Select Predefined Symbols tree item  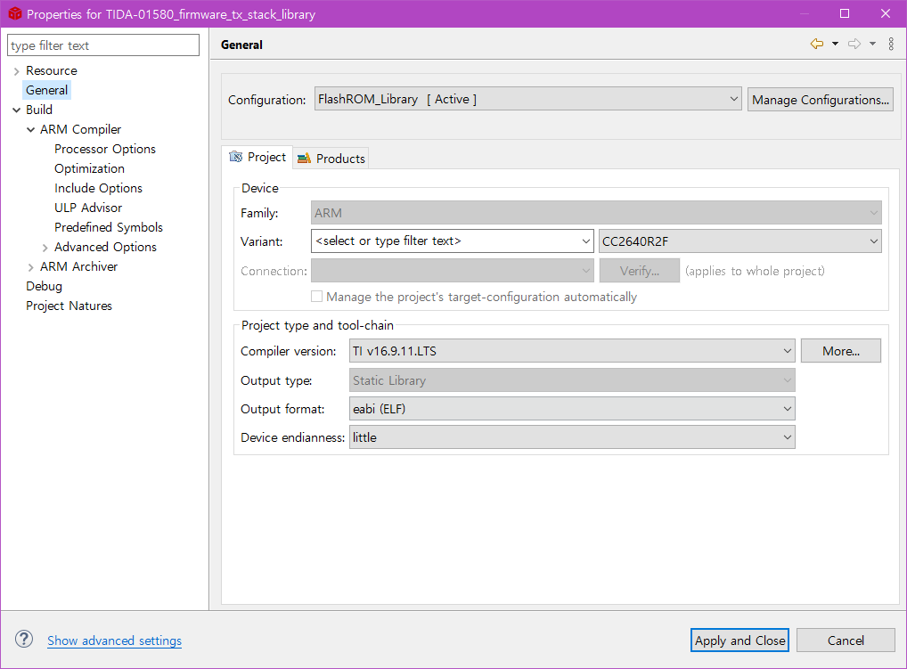pos(108,228)
